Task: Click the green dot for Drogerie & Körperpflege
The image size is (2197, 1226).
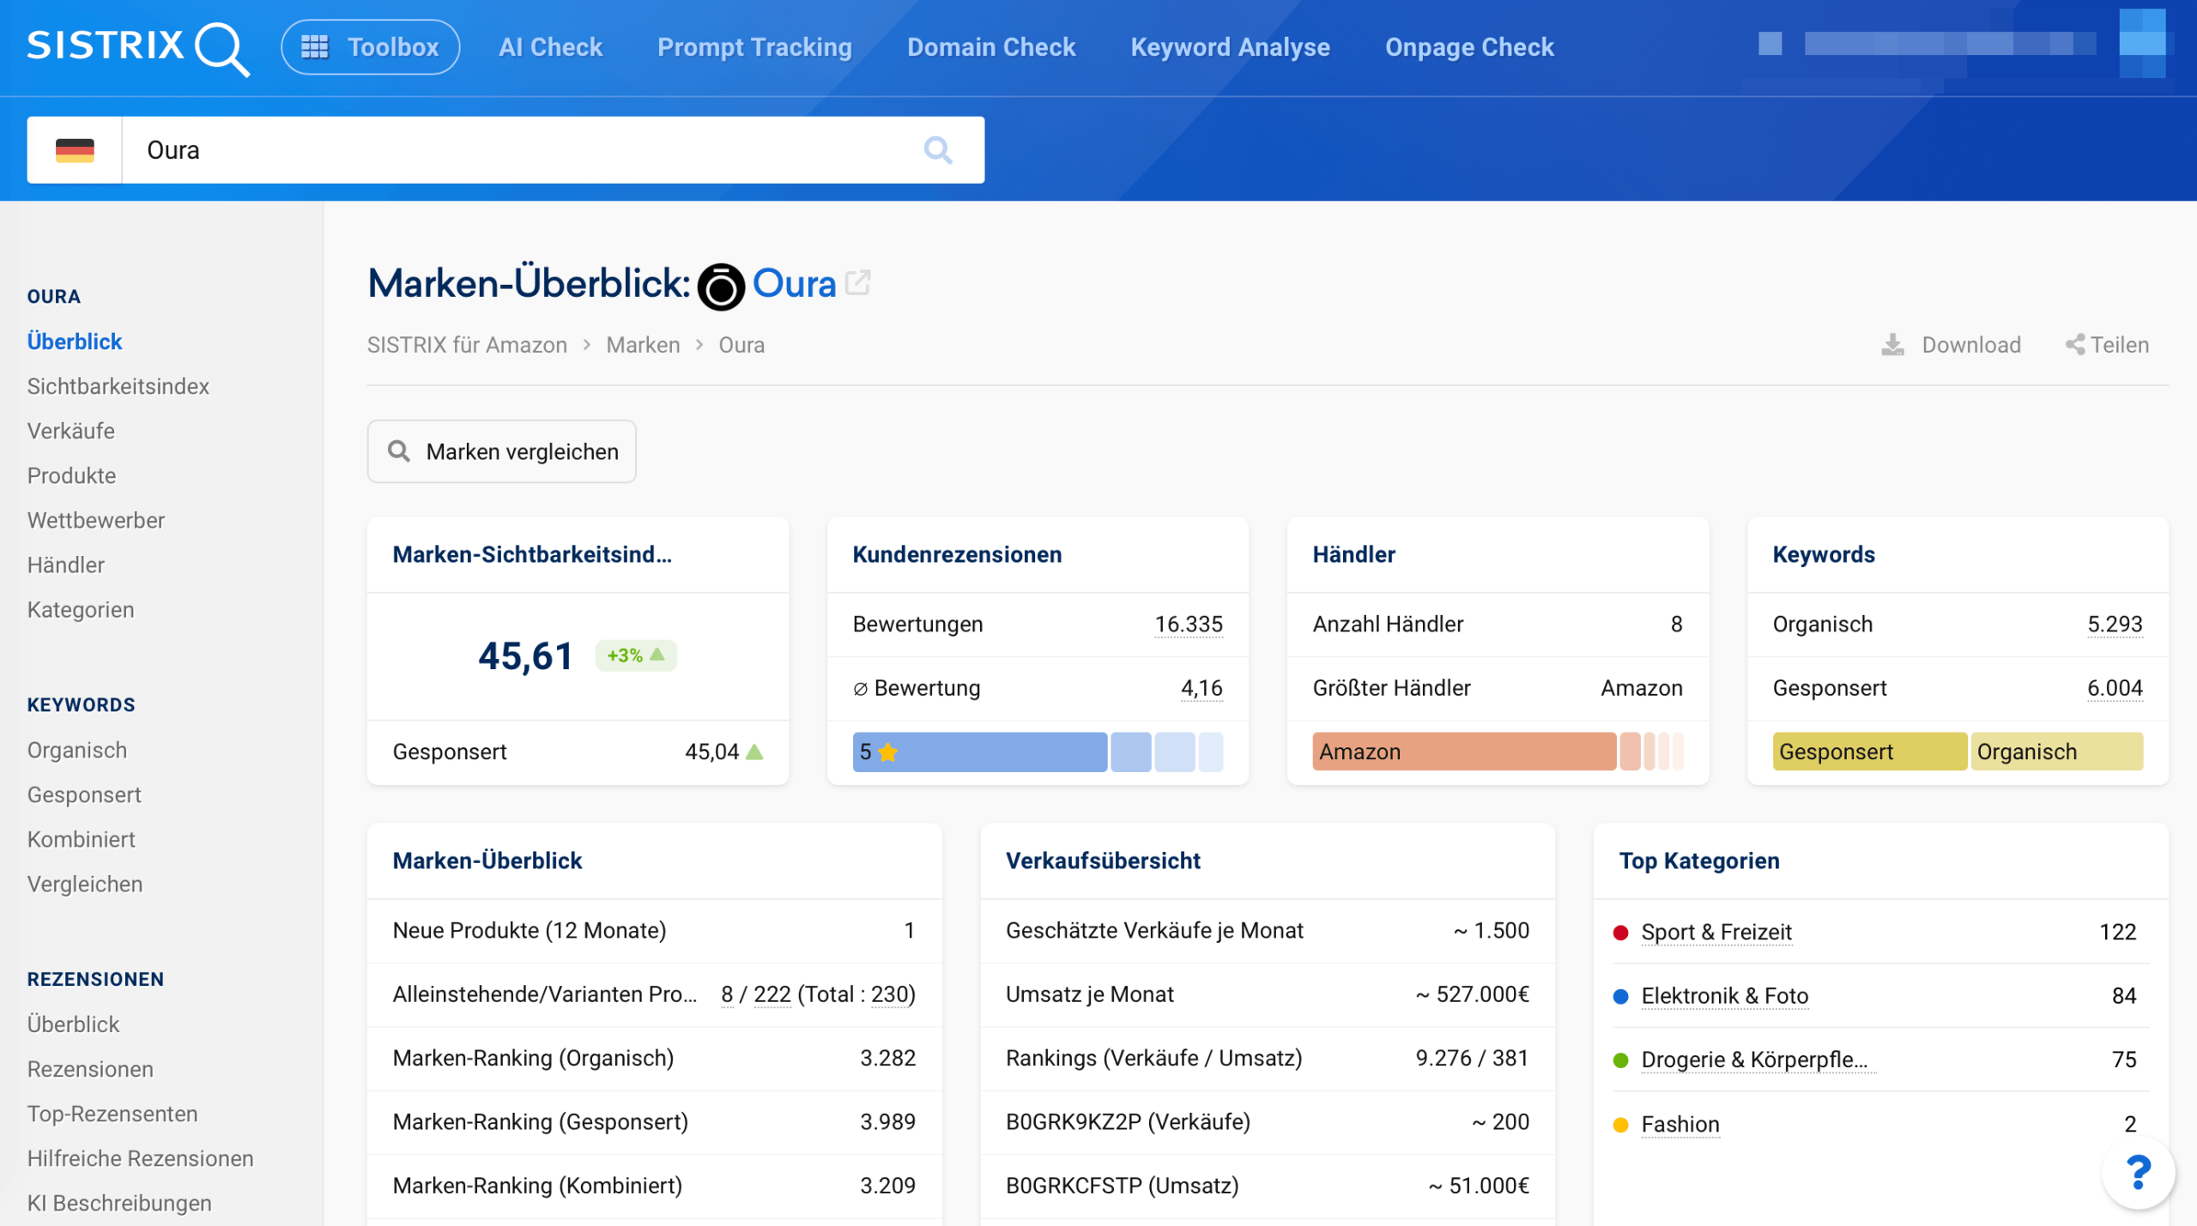Action: [1621, 1060]
